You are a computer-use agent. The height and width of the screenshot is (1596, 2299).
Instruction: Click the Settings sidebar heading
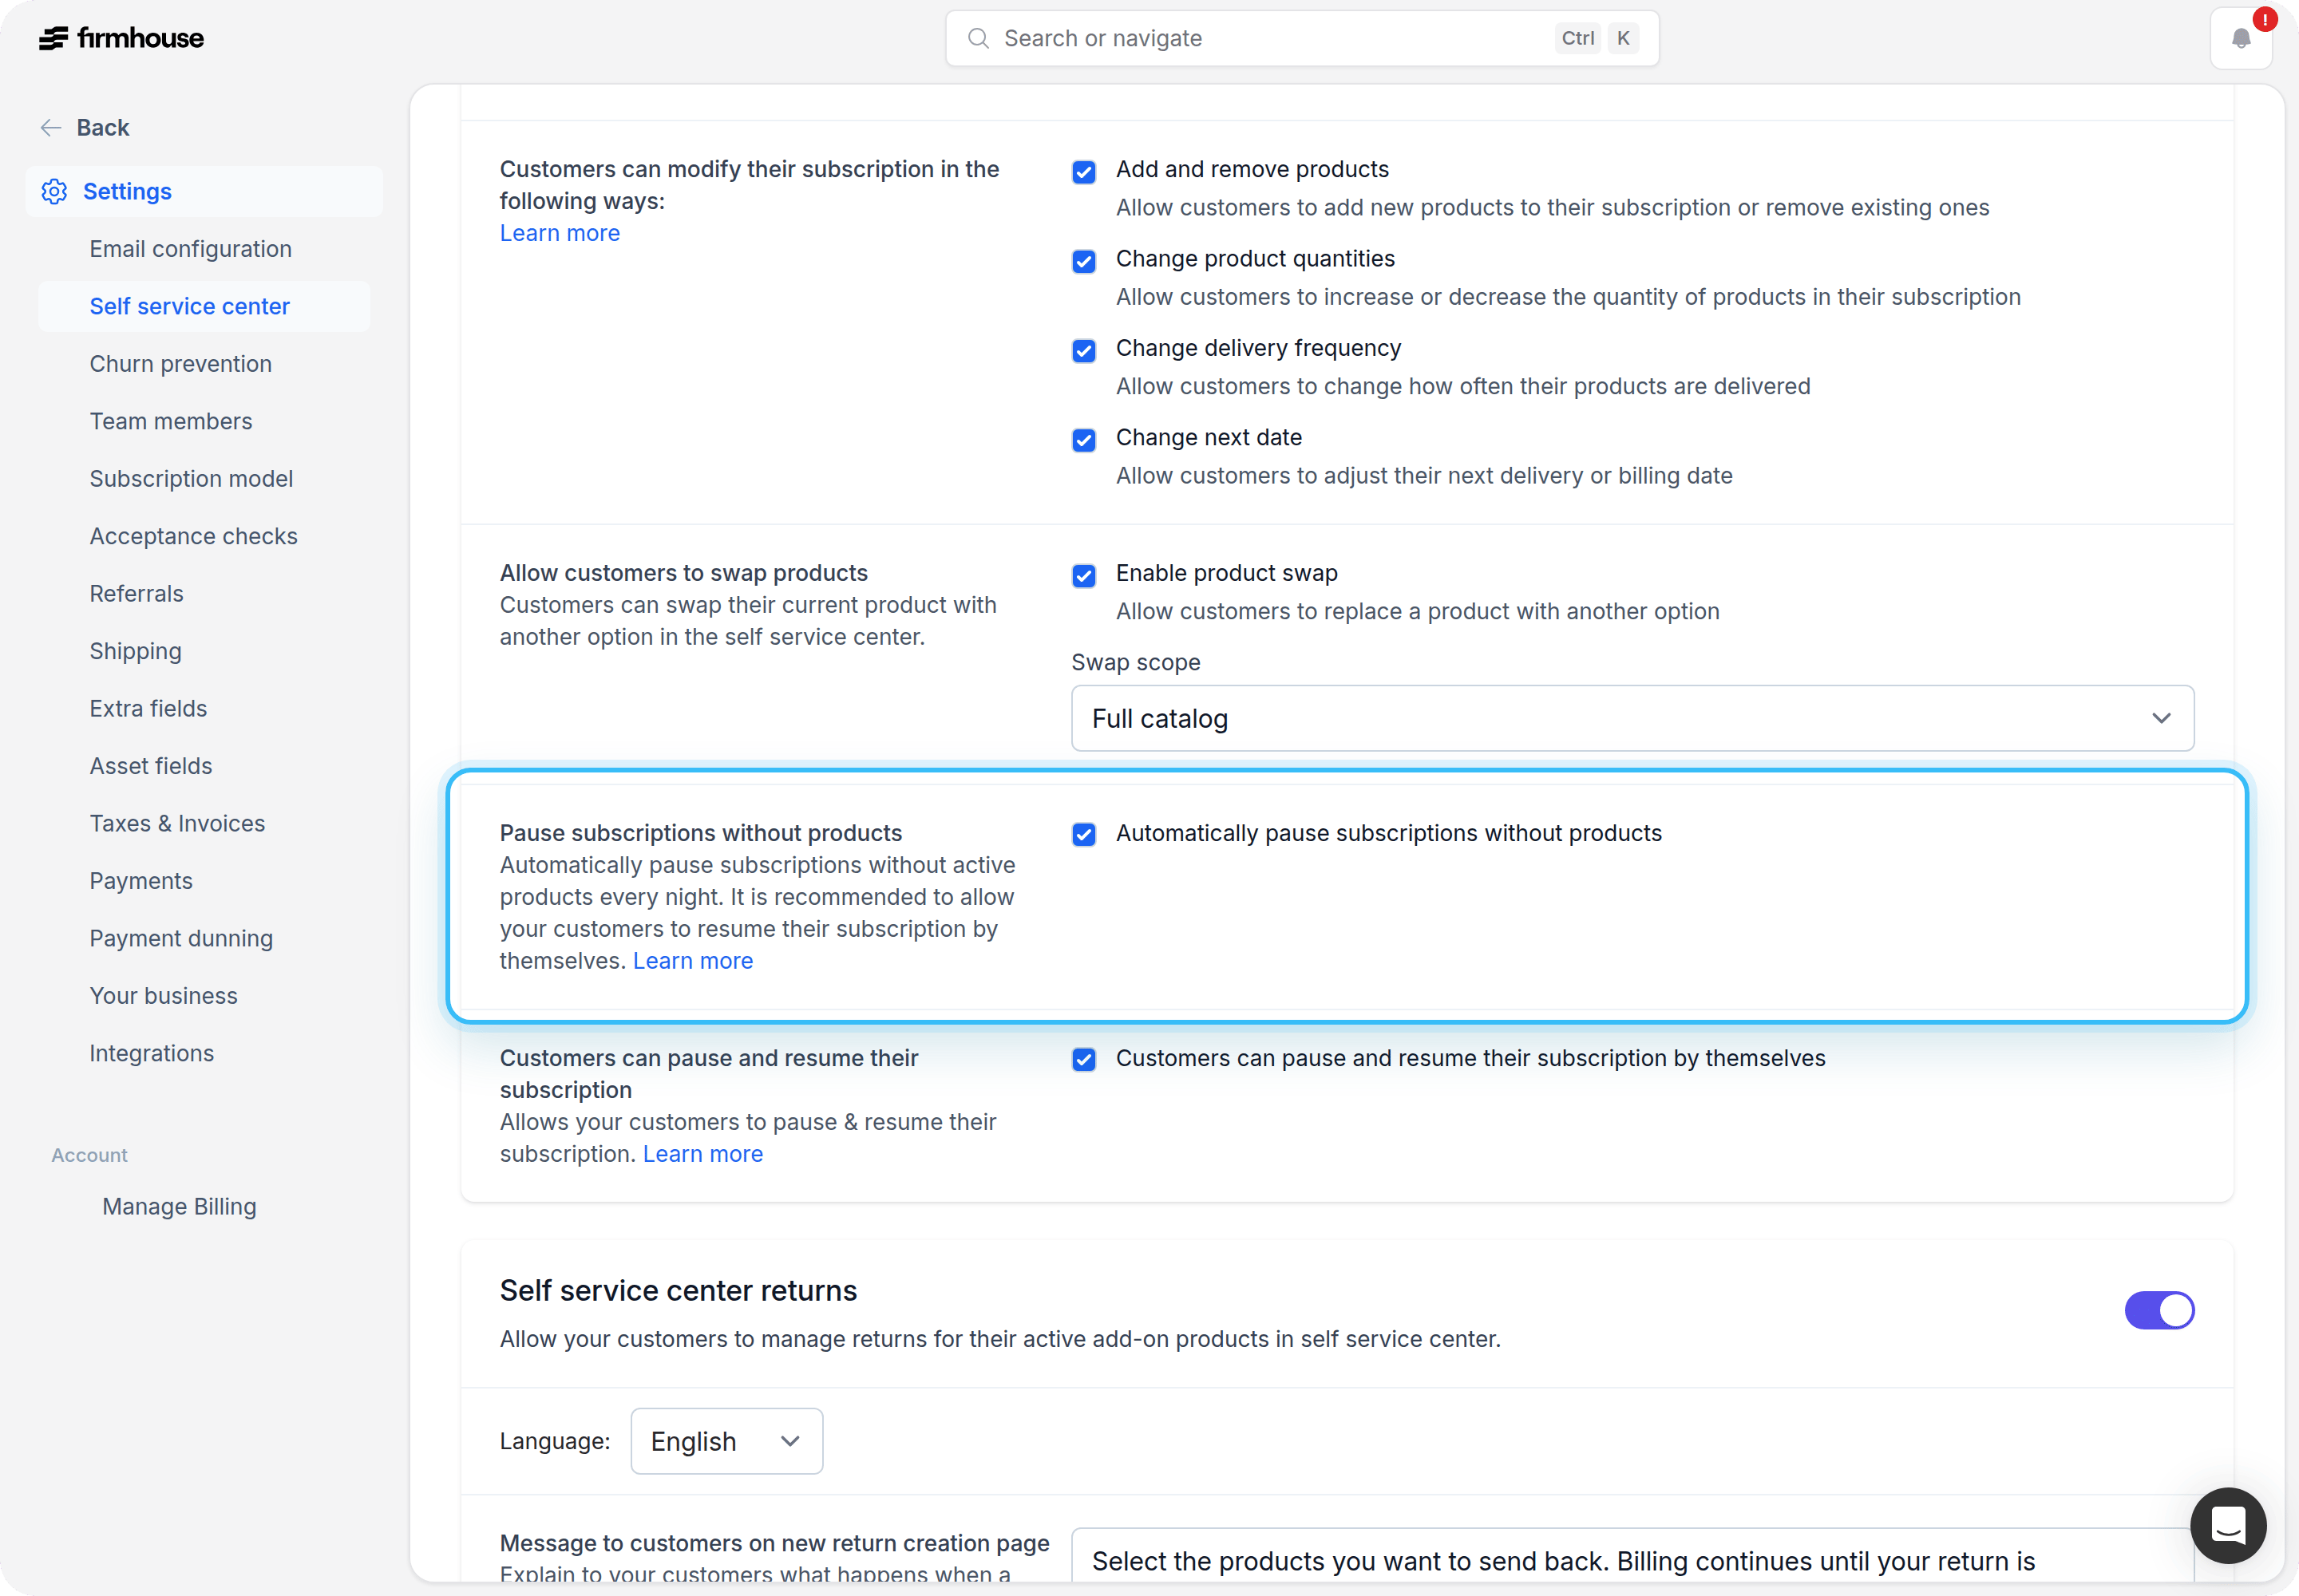click(204, 191)
